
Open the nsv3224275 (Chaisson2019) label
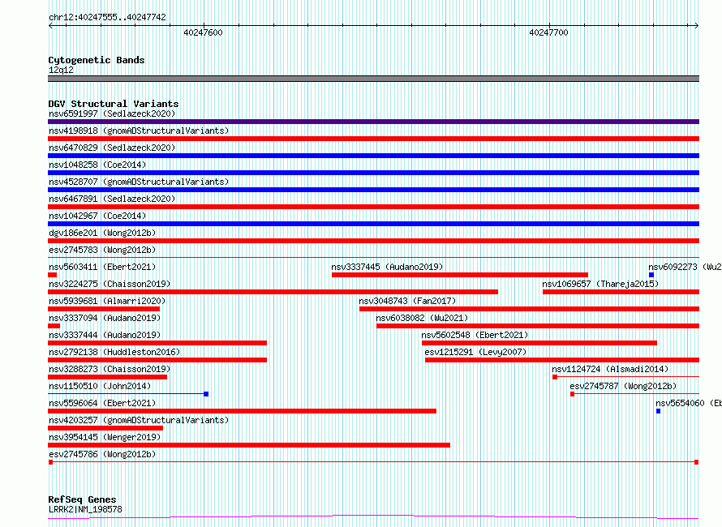pos(110,284)
